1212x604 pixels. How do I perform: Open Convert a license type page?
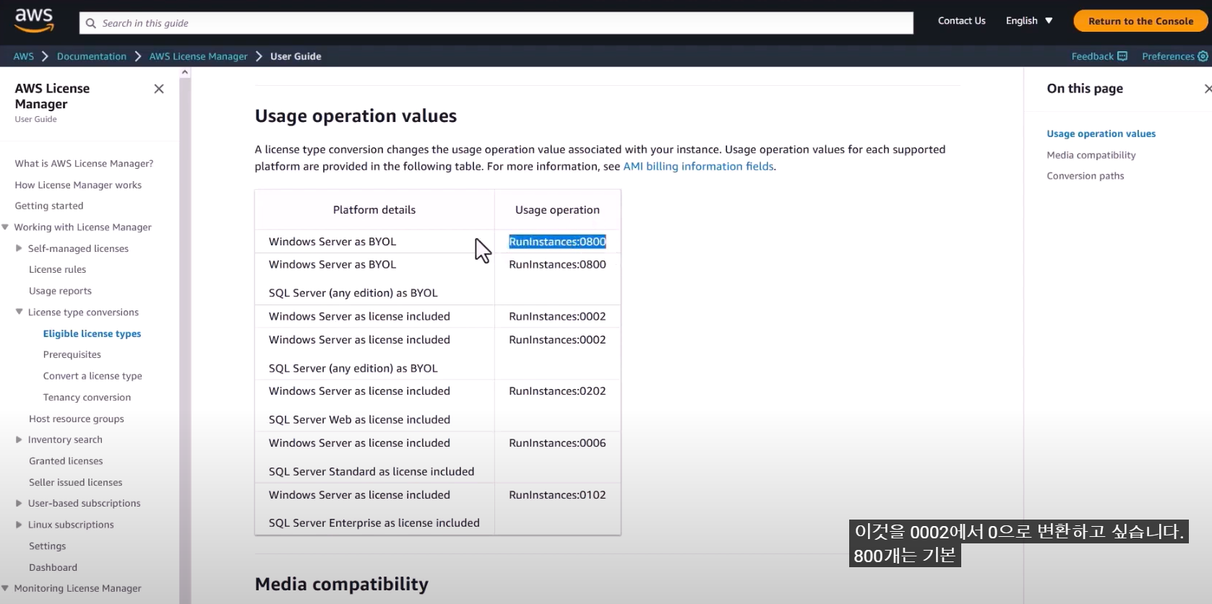click(x=93, y=376)
